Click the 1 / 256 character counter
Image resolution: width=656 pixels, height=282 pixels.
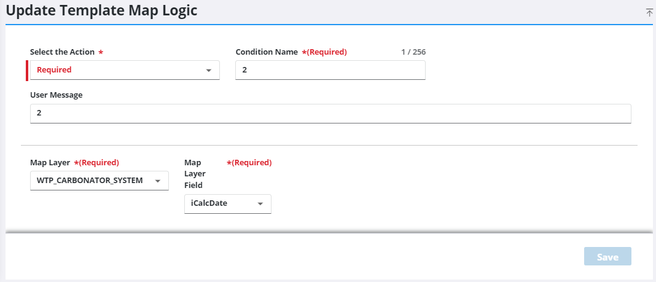(x=413, y=52)
